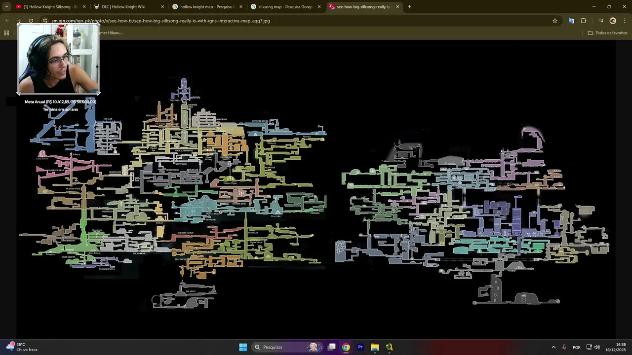
Task: Click the Silksong map image on right
Action: pos(473,215)
